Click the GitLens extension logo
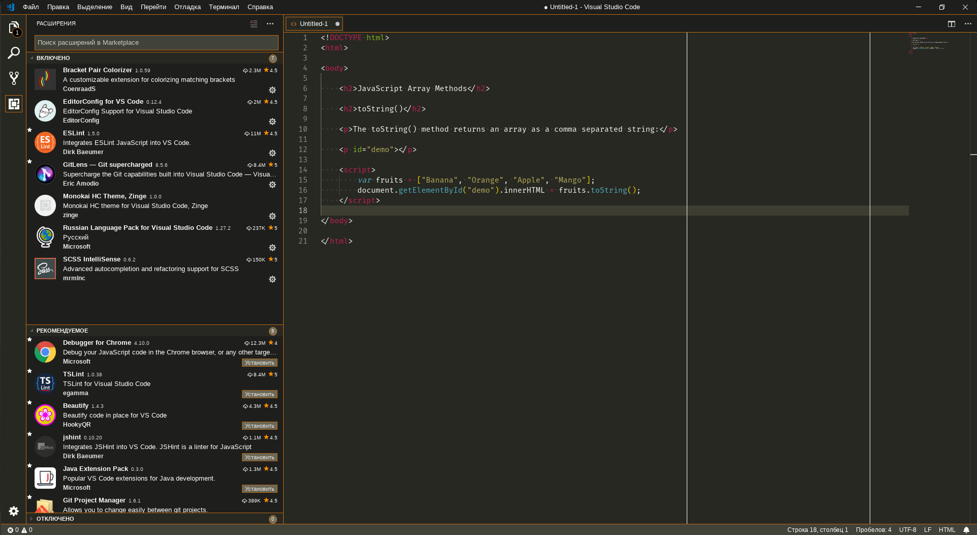Viewport: 977px width, 535px height. [45, 174]
